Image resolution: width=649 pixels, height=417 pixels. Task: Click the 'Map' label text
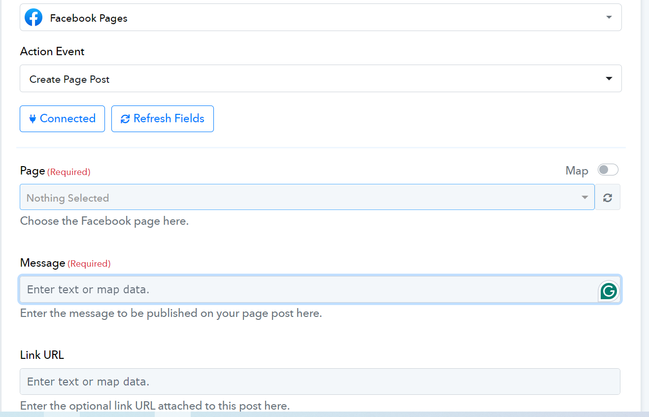pos(577,171)
